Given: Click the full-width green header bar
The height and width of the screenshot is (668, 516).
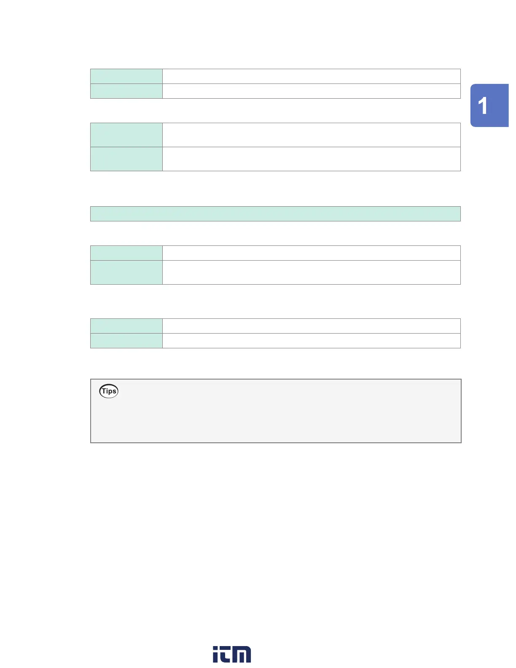Looking at the screenshot, I should [x=275, y=214].
